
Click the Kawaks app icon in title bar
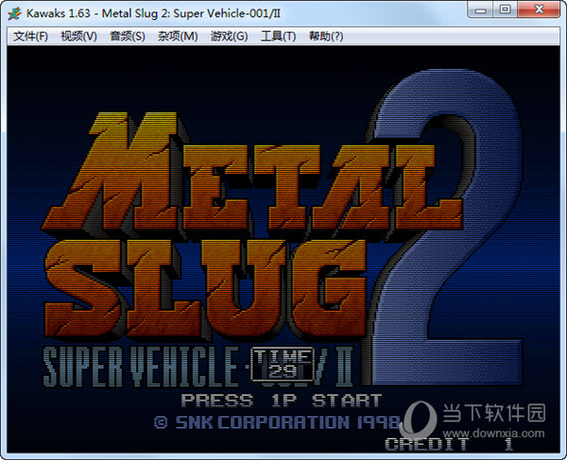(x=15, y=14)
